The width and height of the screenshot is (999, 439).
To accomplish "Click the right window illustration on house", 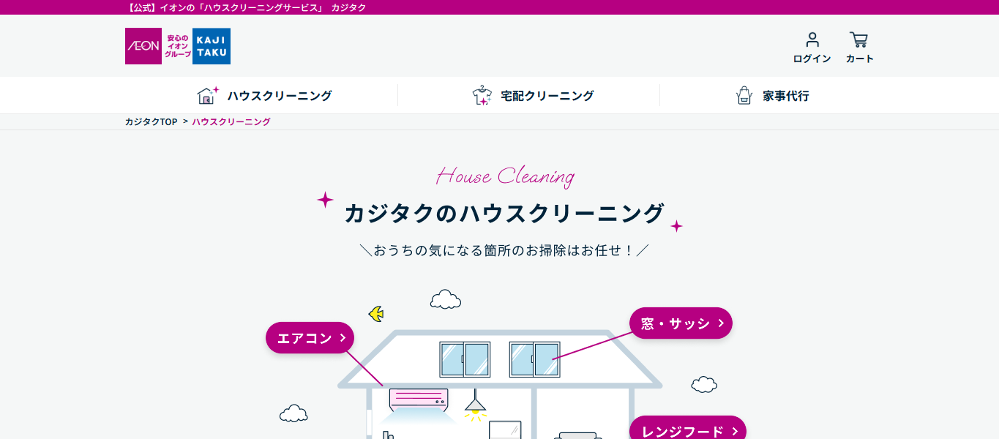I will [x=534, y=359].
